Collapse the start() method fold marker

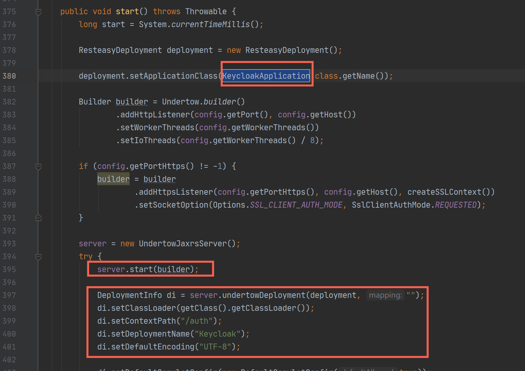pyautogui.click(x=38, y=12)
